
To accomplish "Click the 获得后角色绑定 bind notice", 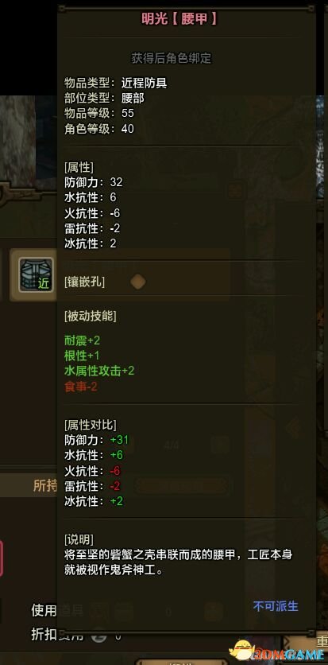I will pos(171,59).
